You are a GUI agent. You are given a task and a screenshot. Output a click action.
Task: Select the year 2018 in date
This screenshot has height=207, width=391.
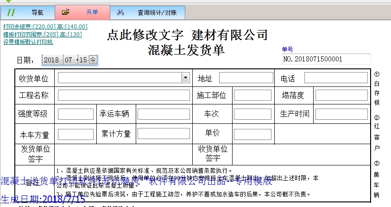pyautogui.click(x=51, y=60)
